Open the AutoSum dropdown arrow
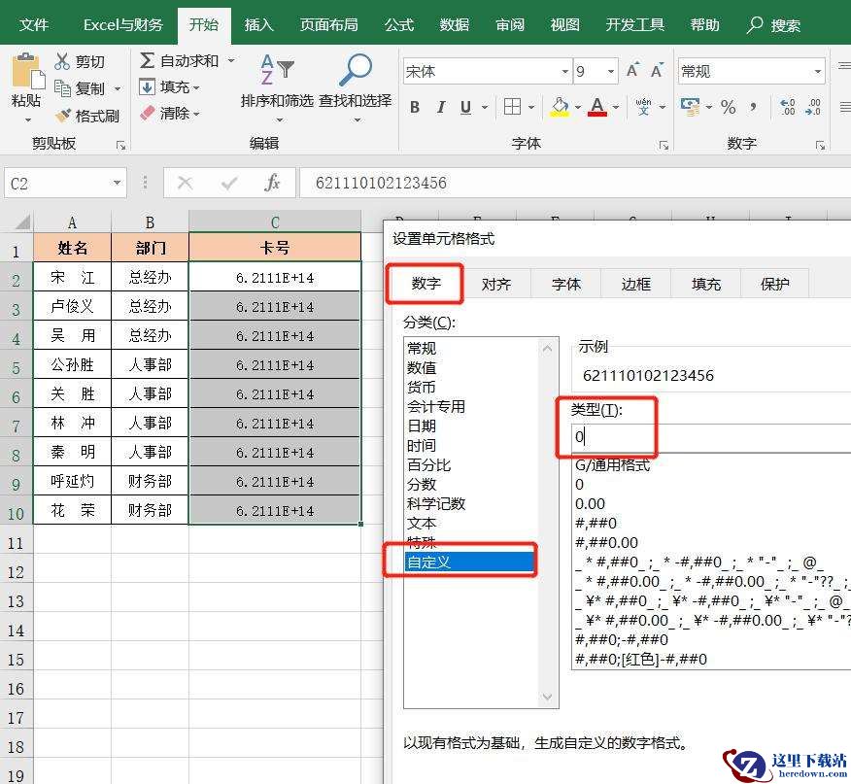Screen dimensions: 851x784 231,60
